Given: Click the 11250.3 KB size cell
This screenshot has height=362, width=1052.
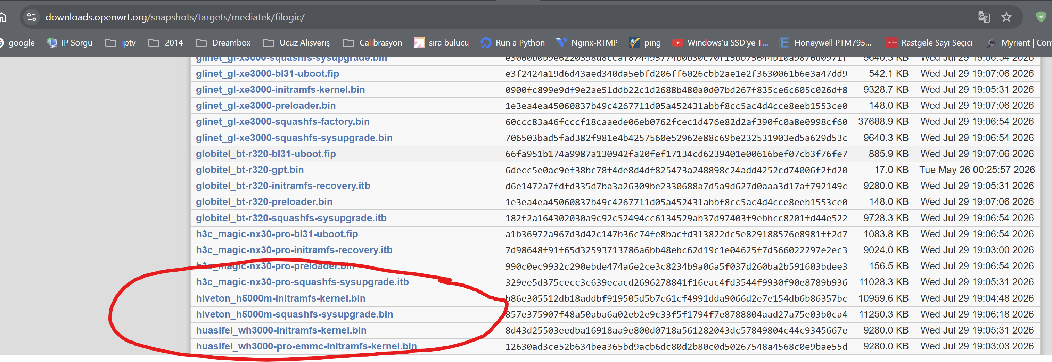Looking at the screenshot, I should [883, 314].
